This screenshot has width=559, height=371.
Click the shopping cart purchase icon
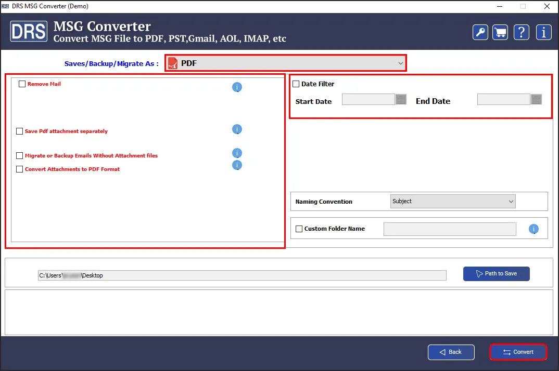(500, 32)
